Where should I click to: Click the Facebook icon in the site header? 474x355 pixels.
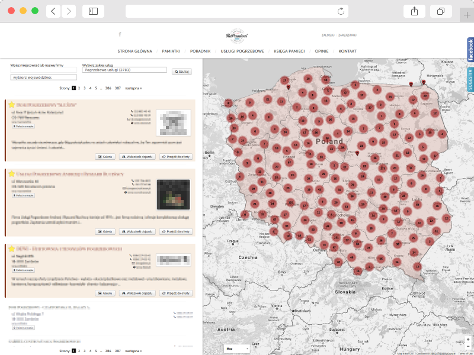(120, 34)
